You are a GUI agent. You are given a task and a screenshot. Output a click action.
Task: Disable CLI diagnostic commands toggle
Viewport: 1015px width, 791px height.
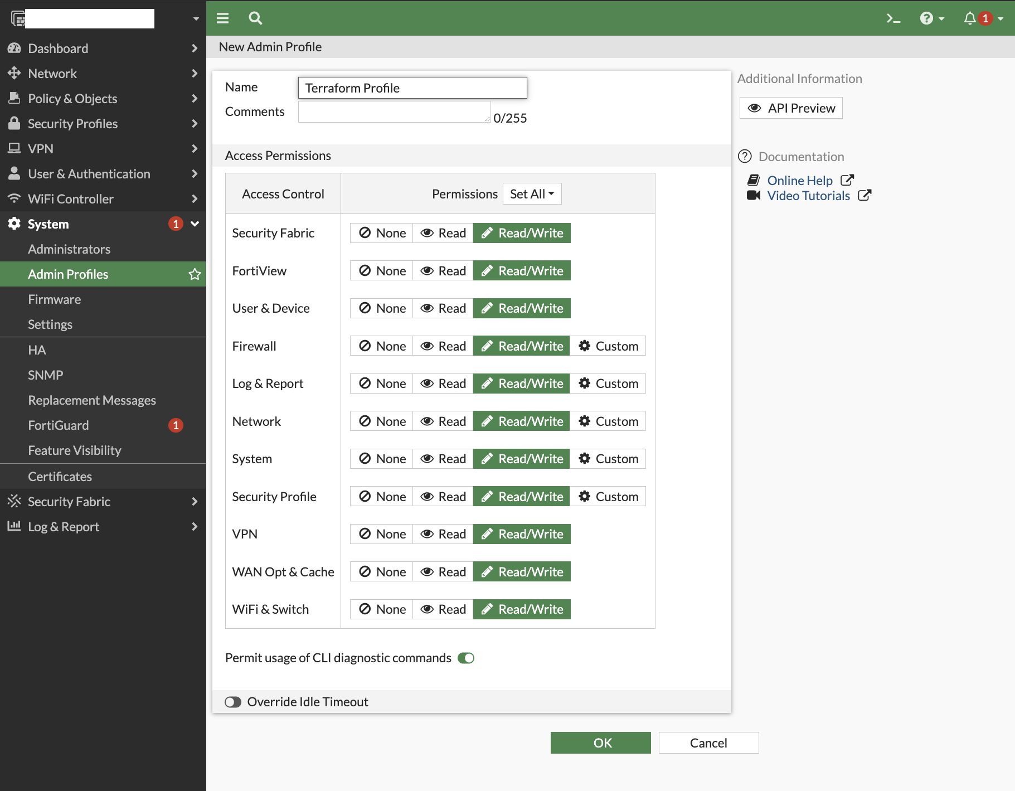pyautogui.click(x=466, y=658)
